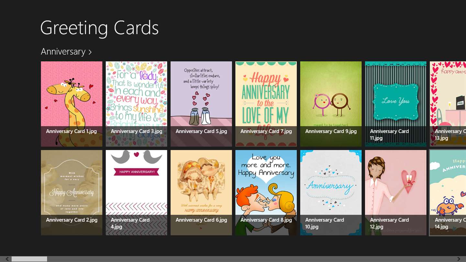
Task: Click the horizontal scrollbar thumb
Action: 29,259
